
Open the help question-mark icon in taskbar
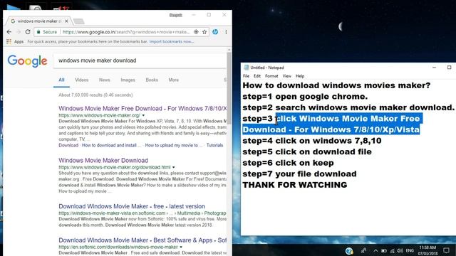pyautogui.click(x=349, y=250)
